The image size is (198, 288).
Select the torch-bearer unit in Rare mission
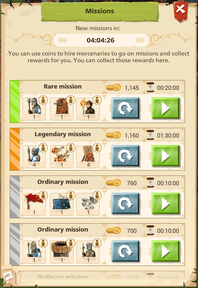(x=88, y=109)
